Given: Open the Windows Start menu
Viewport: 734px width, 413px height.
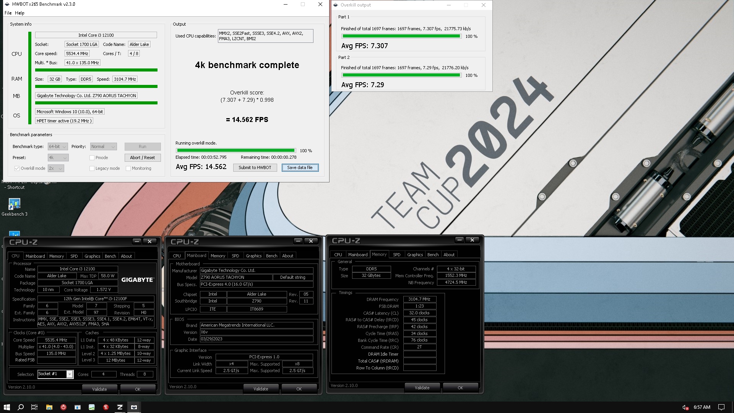Looking at the screenshot, I should (6, 407).
